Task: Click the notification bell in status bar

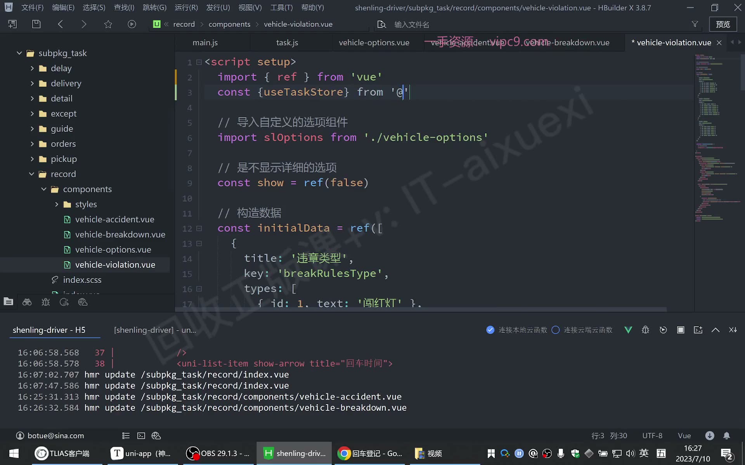Action: 727,436
